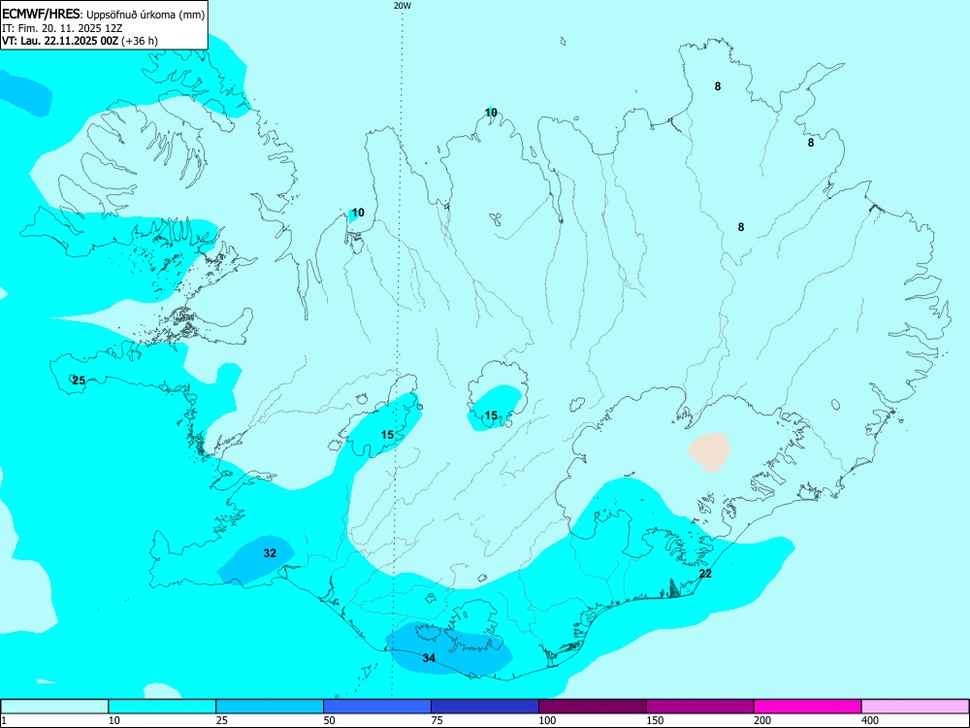Viewport: 970px width, 728px height.
Task: Click the 20W longitude label
Action: pos(403,6)
